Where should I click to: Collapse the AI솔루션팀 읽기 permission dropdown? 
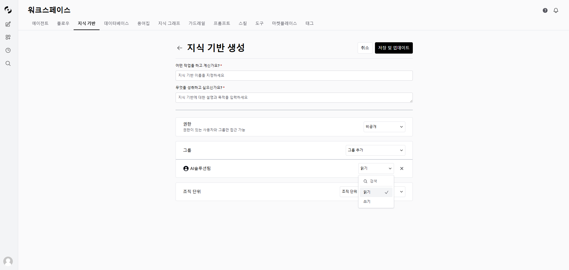pyautogui.click(x=376, y=168)
